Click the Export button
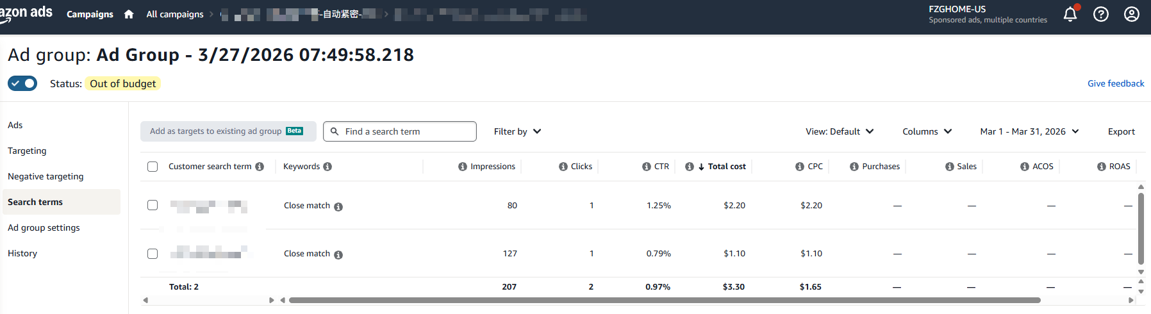 point(1121,131)
